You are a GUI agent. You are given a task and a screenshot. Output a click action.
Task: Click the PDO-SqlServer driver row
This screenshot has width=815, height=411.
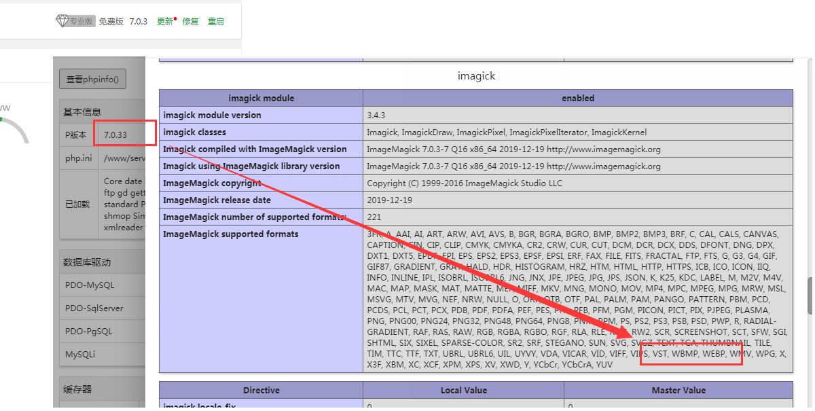[x=94, y=308]
